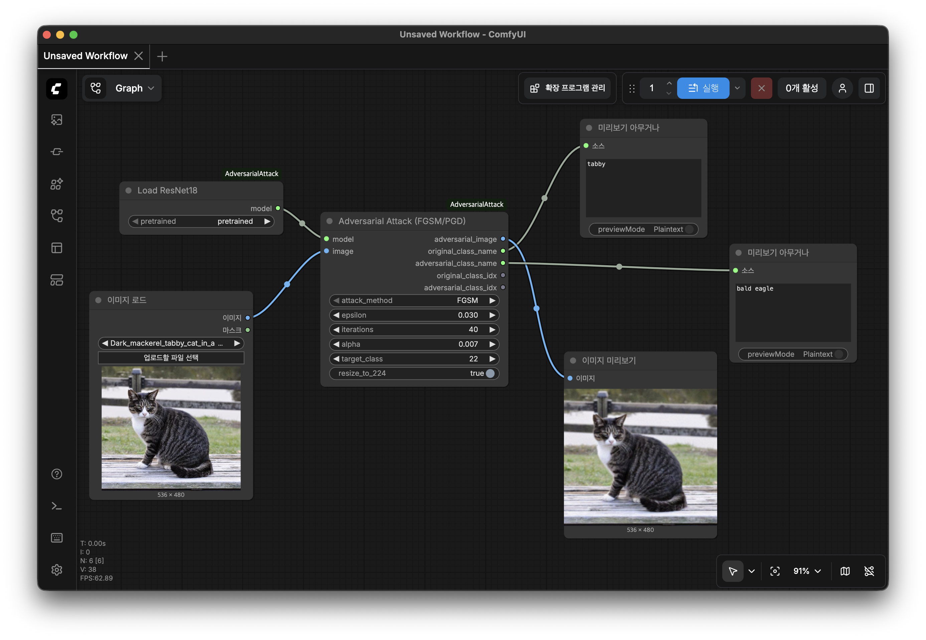
Task: Collapse the bald eagle 미리보기 아무거나 node dot
Action: click(x=738, y=253)
